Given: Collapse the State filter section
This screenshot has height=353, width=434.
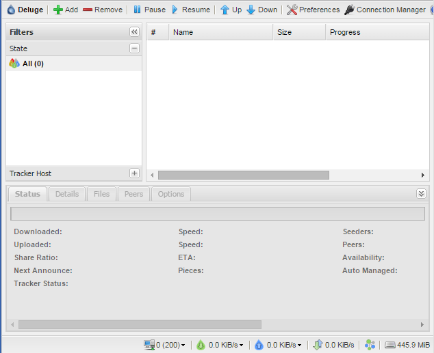Looking at the screenshot, I should tap(134, 48).
